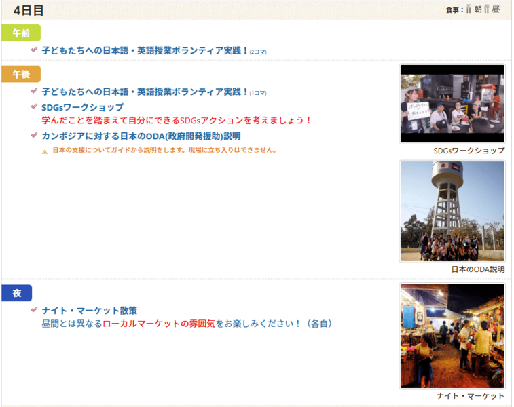This screenshot has height=407, width=514.
Task: Open the water tower ODA photo
Action: click(x=452, y=211)
